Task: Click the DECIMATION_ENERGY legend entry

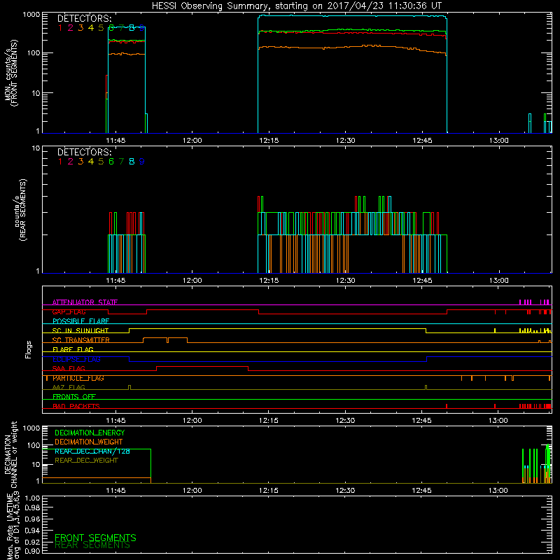Action: click(x=90, y=433)
